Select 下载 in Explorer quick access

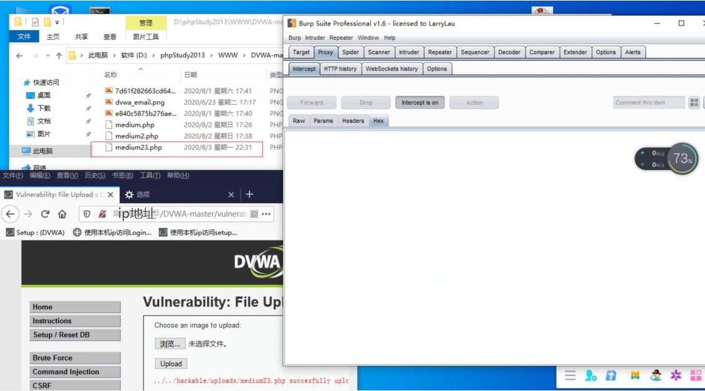[44, 108]
